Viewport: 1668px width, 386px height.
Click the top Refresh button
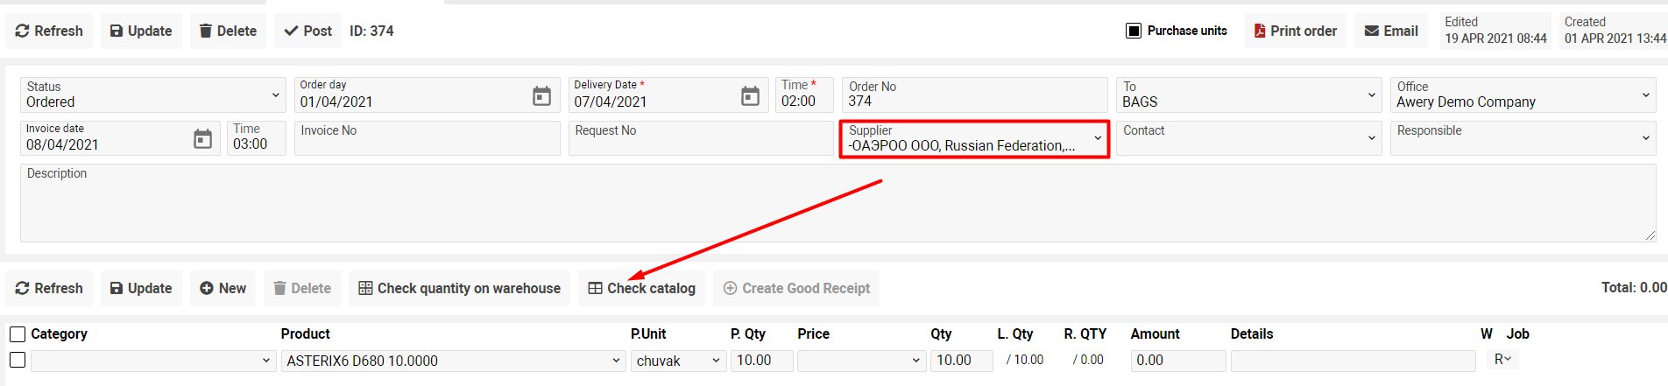pos(49,31)
